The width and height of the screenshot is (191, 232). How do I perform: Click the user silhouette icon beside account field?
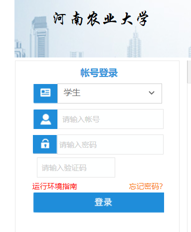[46, 119]
